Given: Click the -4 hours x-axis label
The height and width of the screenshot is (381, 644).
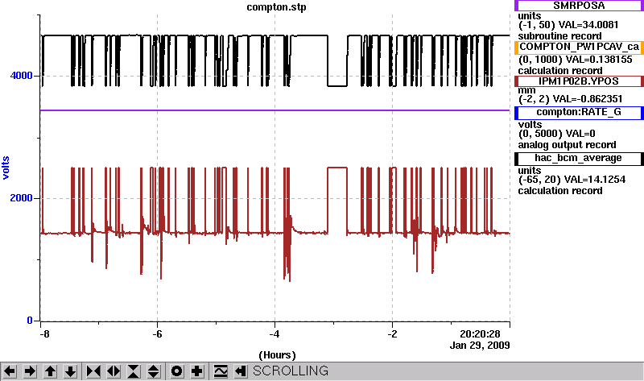Looking at the screenshot, I should click(x=275, y=333).
